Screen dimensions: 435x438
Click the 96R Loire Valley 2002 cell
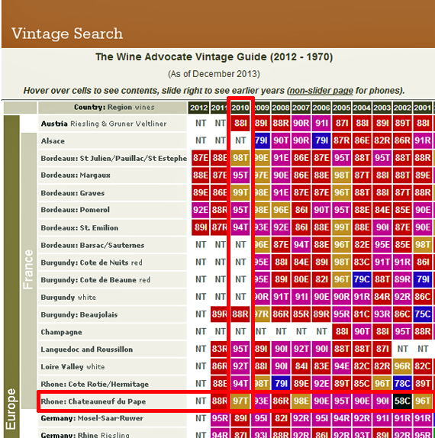point(402,366)
